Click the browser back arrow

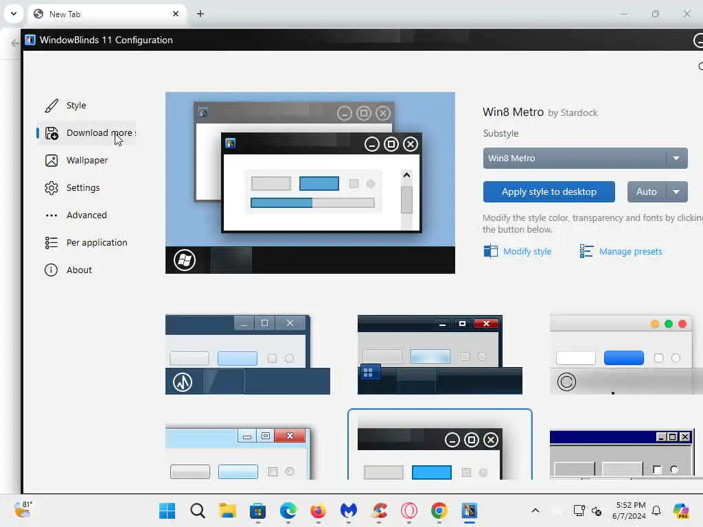pos(15,43)
